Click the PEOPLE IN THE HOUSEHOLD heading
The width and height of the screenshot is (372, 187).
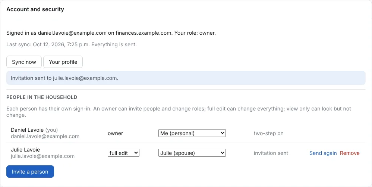click(42, 97)
